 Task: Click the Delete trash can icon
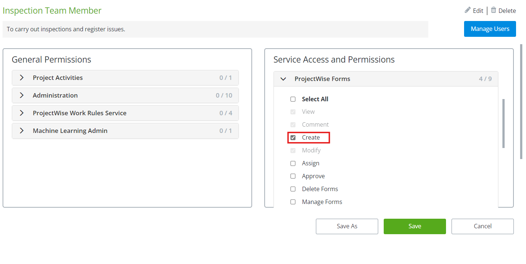494,10
